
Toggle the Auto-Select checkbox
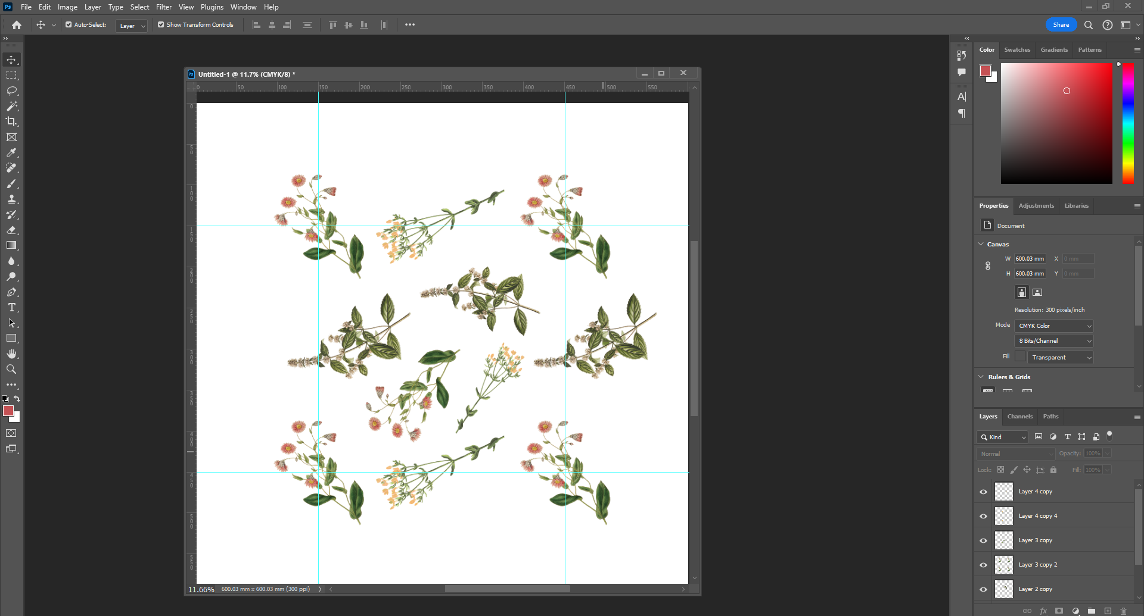69,25
